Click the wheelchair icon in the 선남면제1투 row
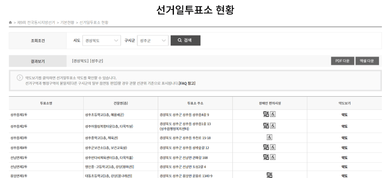The image size is (391, 178). pos(273,157)
